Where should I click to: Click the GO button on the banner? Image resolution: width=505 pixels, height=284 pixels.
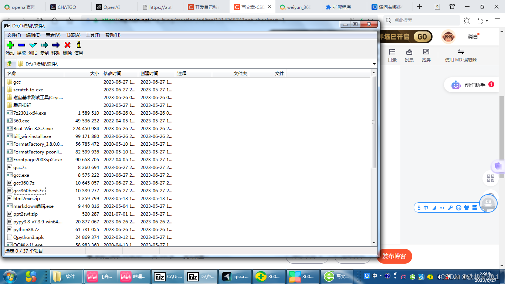(422, 37)
